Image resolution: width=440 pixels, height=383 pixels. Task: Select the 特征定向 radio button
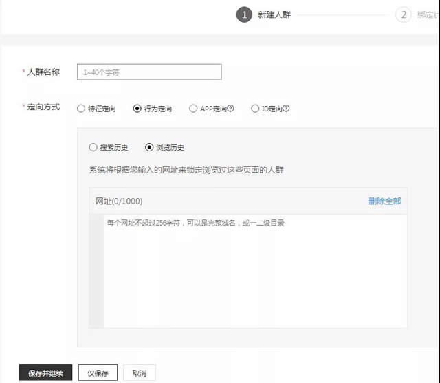tap(81, 109)
